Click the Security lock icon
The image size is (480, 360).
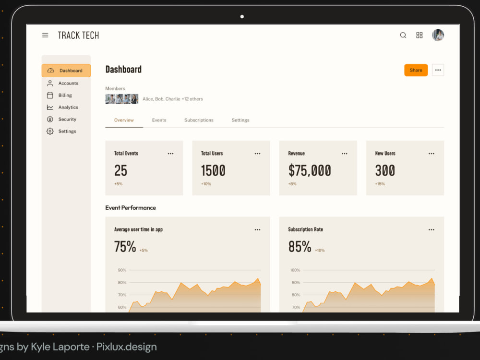[x=50, y=119]
